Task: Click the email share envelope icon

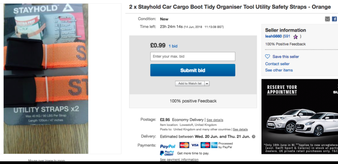Action: pos(327,19)
